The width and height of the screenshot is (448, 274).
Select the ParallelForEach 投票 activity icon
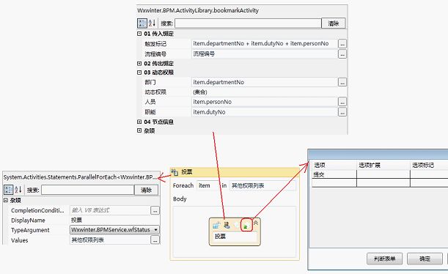[x=175, y=172]
